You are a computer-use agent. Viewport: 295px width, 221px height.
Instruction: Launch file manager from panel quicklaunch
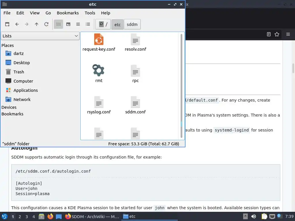tap(41, 216)
